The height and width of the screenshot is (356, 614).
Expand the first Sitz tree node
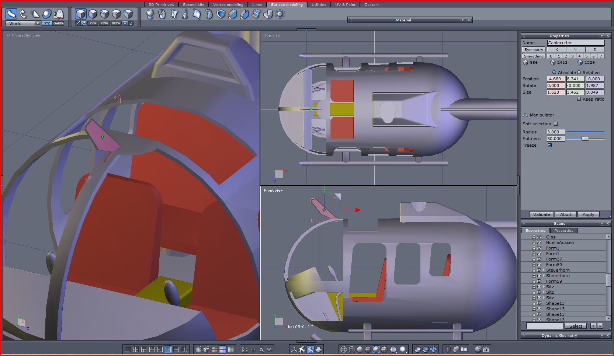544,287
